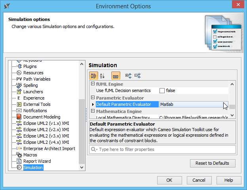Viewport: 247px width, 190px height.
Task: Click the Plugins plug icon
Action: (x=19, y=66)
